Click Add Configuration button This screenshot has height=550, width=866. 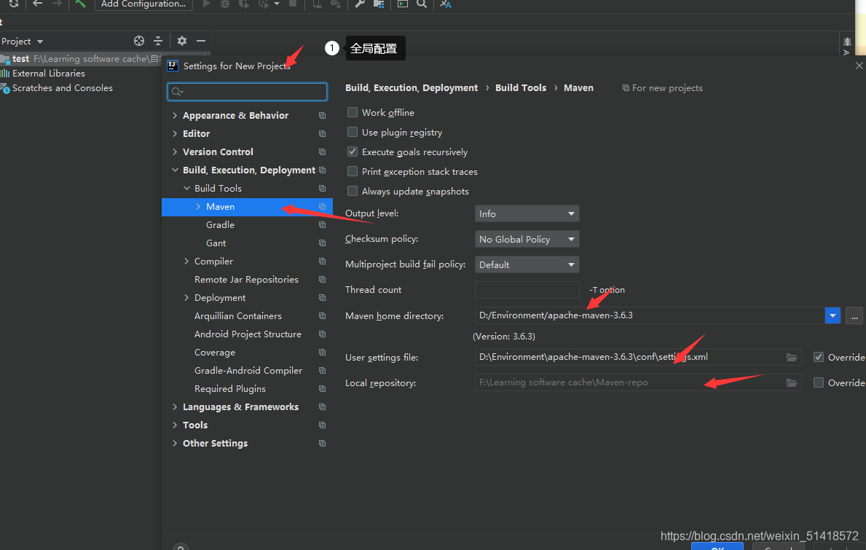click(143, 4)
